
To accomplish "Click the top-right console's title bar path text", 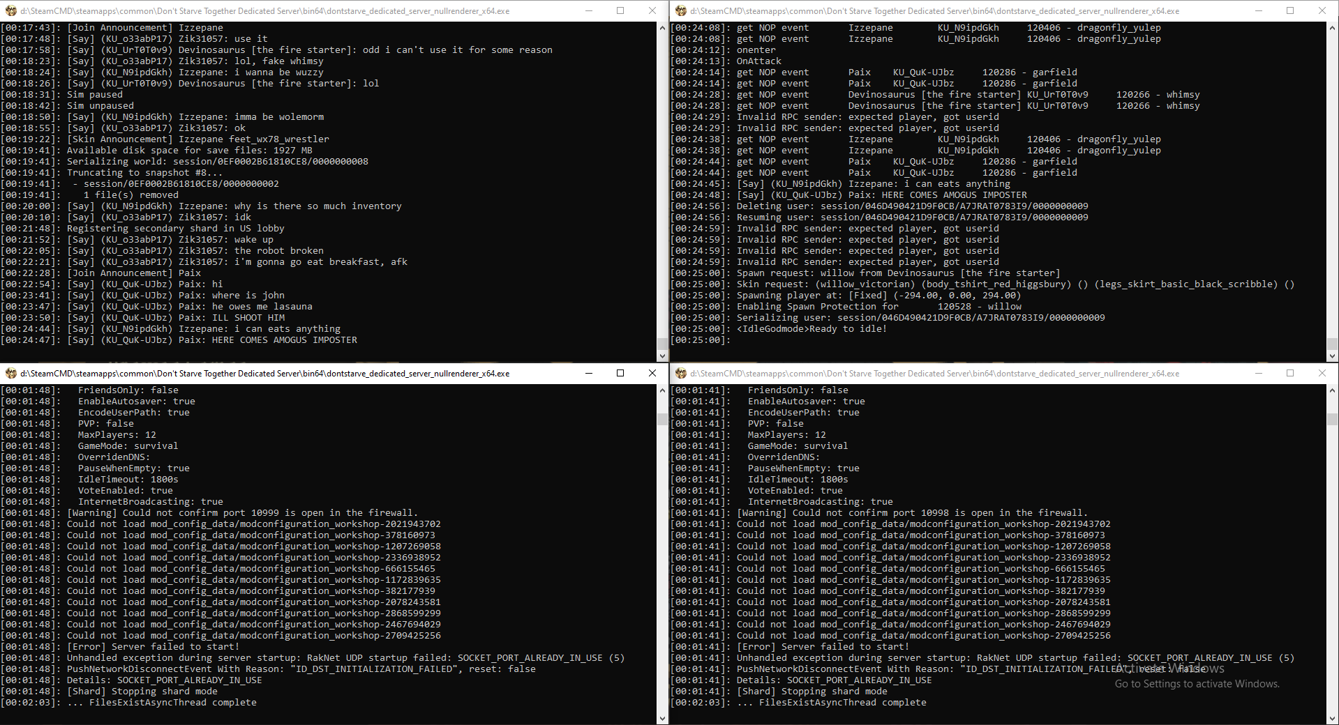I will pos(935,11).
